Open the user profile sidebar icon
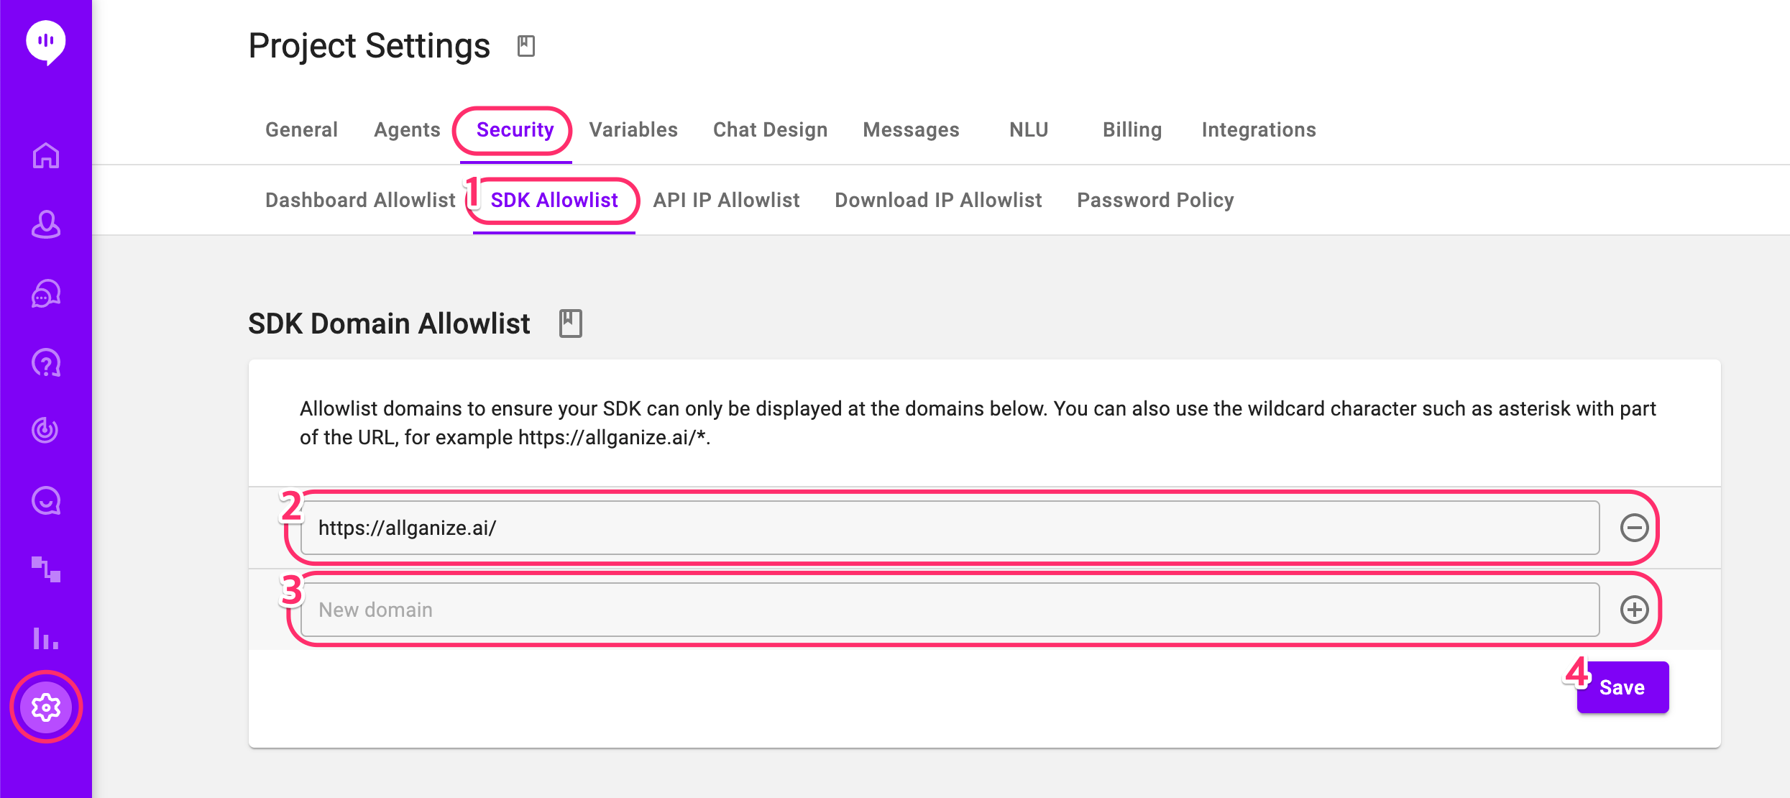 tap(46, 224)
